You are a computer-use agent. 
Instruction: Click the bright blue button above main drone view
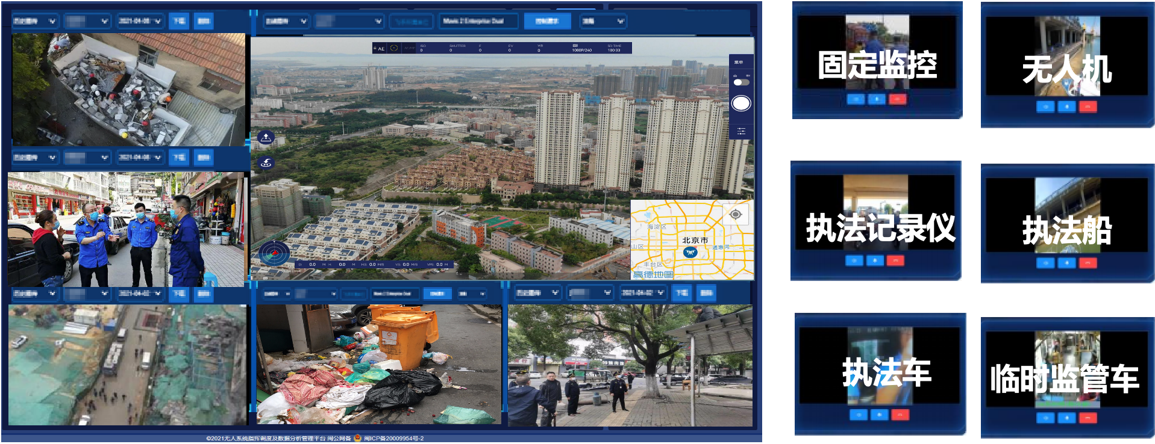546,21
